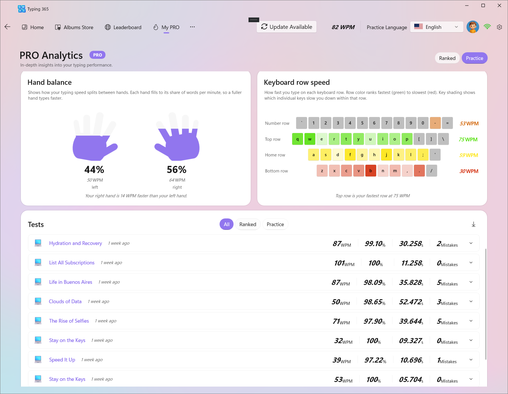Expand the Life in Buenos Aires row
Viewport: 508px width, 394px height.
pos(471,282)
